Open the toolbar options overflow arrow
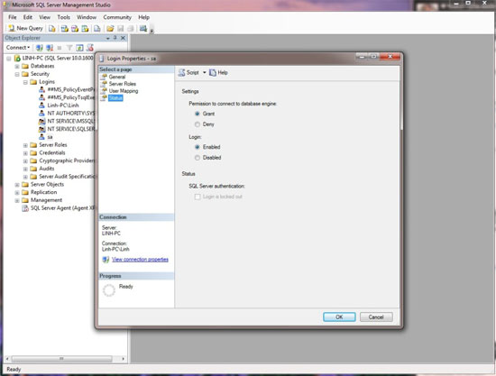Image resolution: width=496 pixels, height=376 pixels. 152,31
